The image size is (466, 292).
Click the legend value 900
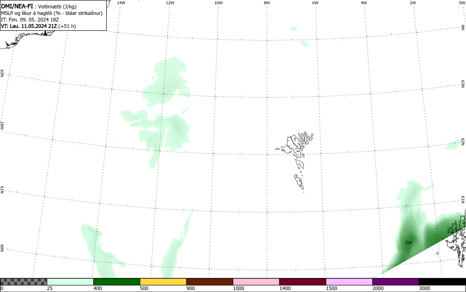click(x=191, y=288)
